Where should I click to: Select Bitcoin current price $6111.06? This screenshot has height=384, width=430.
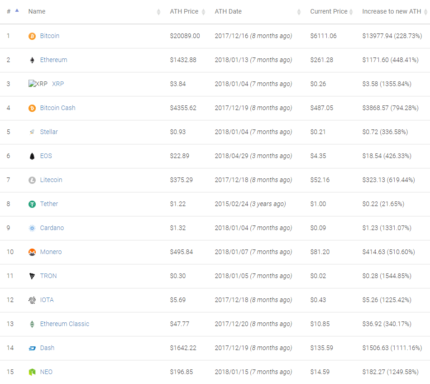pos(323,36)
